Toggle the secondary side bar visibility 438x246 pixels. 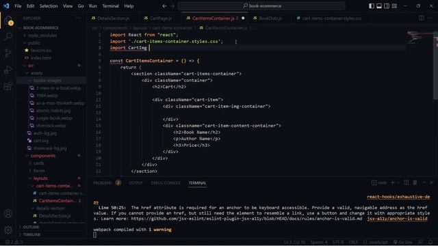[x=387, y=6]
